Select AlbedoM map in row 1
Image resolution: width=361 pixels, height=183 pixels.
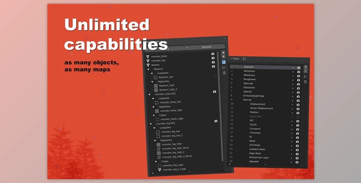[x=265, y=67]
